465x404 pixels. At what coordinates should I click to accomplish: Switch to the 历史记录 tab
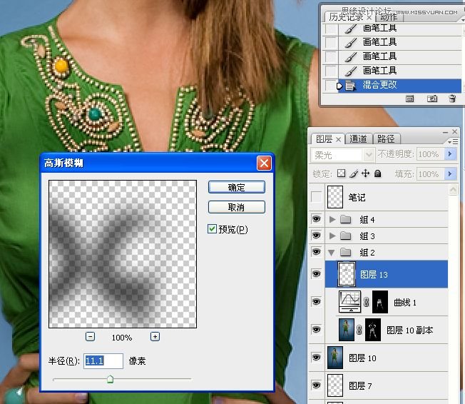pos(347,17)
